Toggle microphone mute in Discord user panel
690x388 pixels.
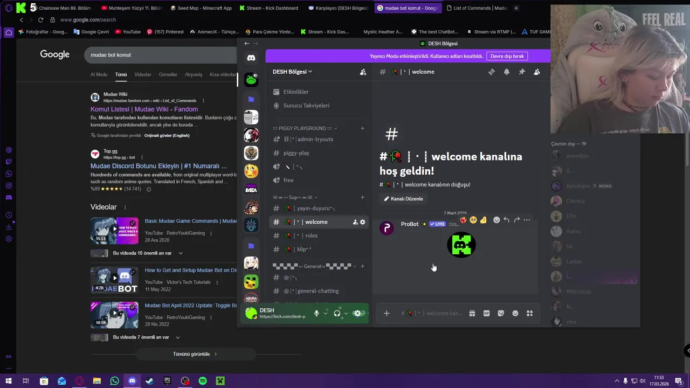[x=317, y=313]
